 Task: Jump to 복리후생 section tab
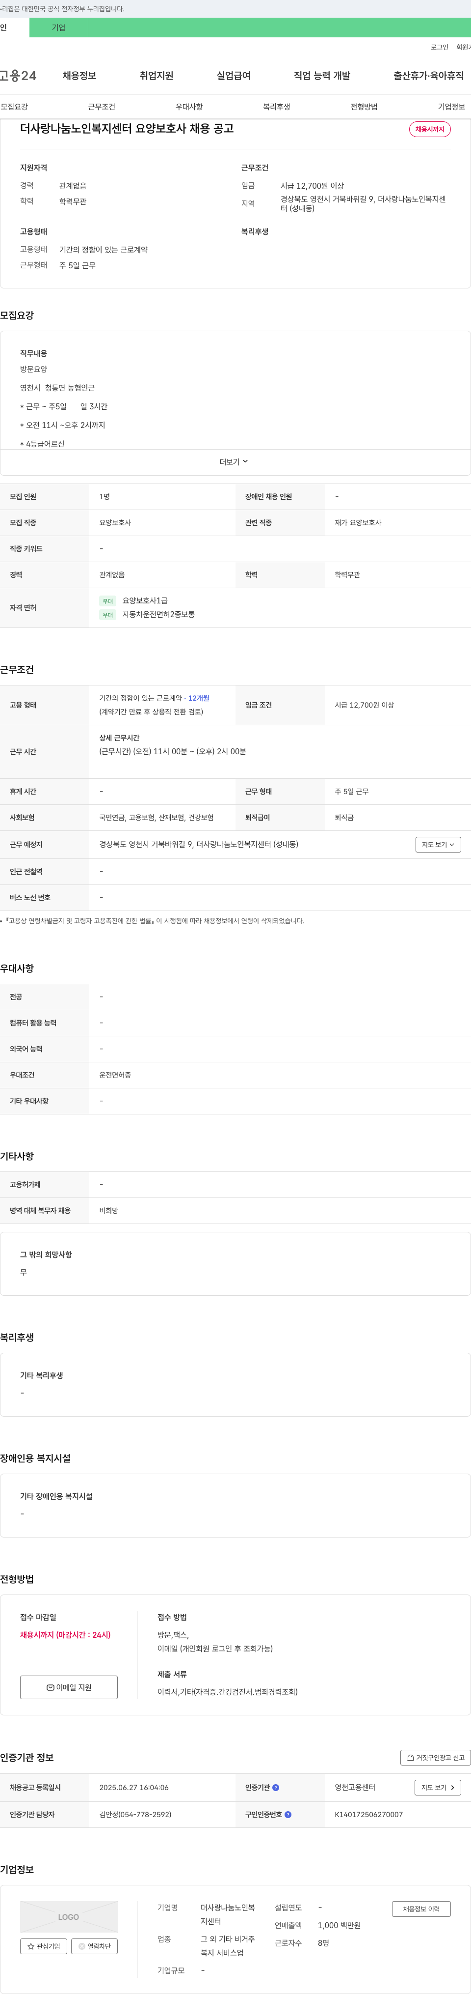pyautogui.click(x=276, y=107)
